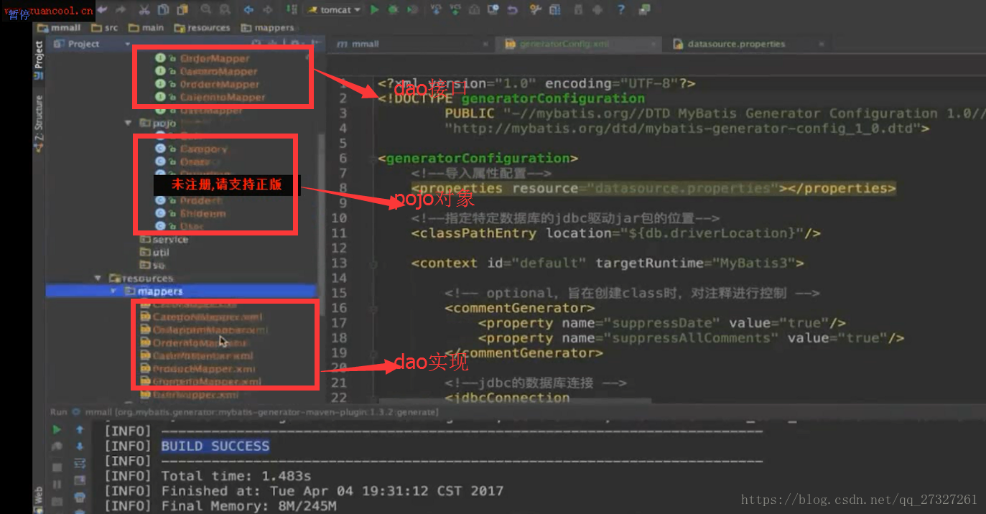
Task: Select the src breadcrumb folder
Action: pos(105,28)
